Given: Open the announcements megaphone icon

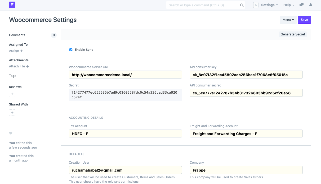Looking at the screenshot, I should (x=301, y=5).
